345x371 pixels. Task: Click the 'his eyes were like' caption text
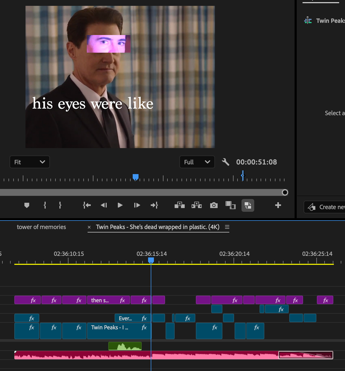pos(93,103)
